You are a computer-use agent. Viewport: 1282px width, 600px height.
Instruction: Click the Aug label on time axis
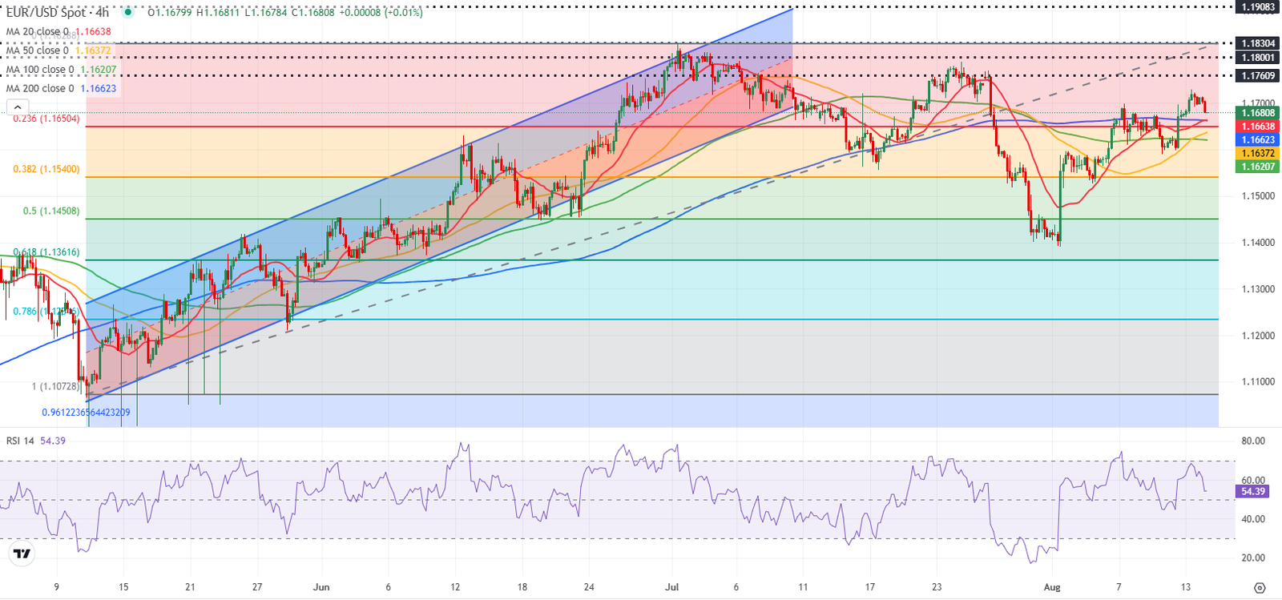[1052, 587]
